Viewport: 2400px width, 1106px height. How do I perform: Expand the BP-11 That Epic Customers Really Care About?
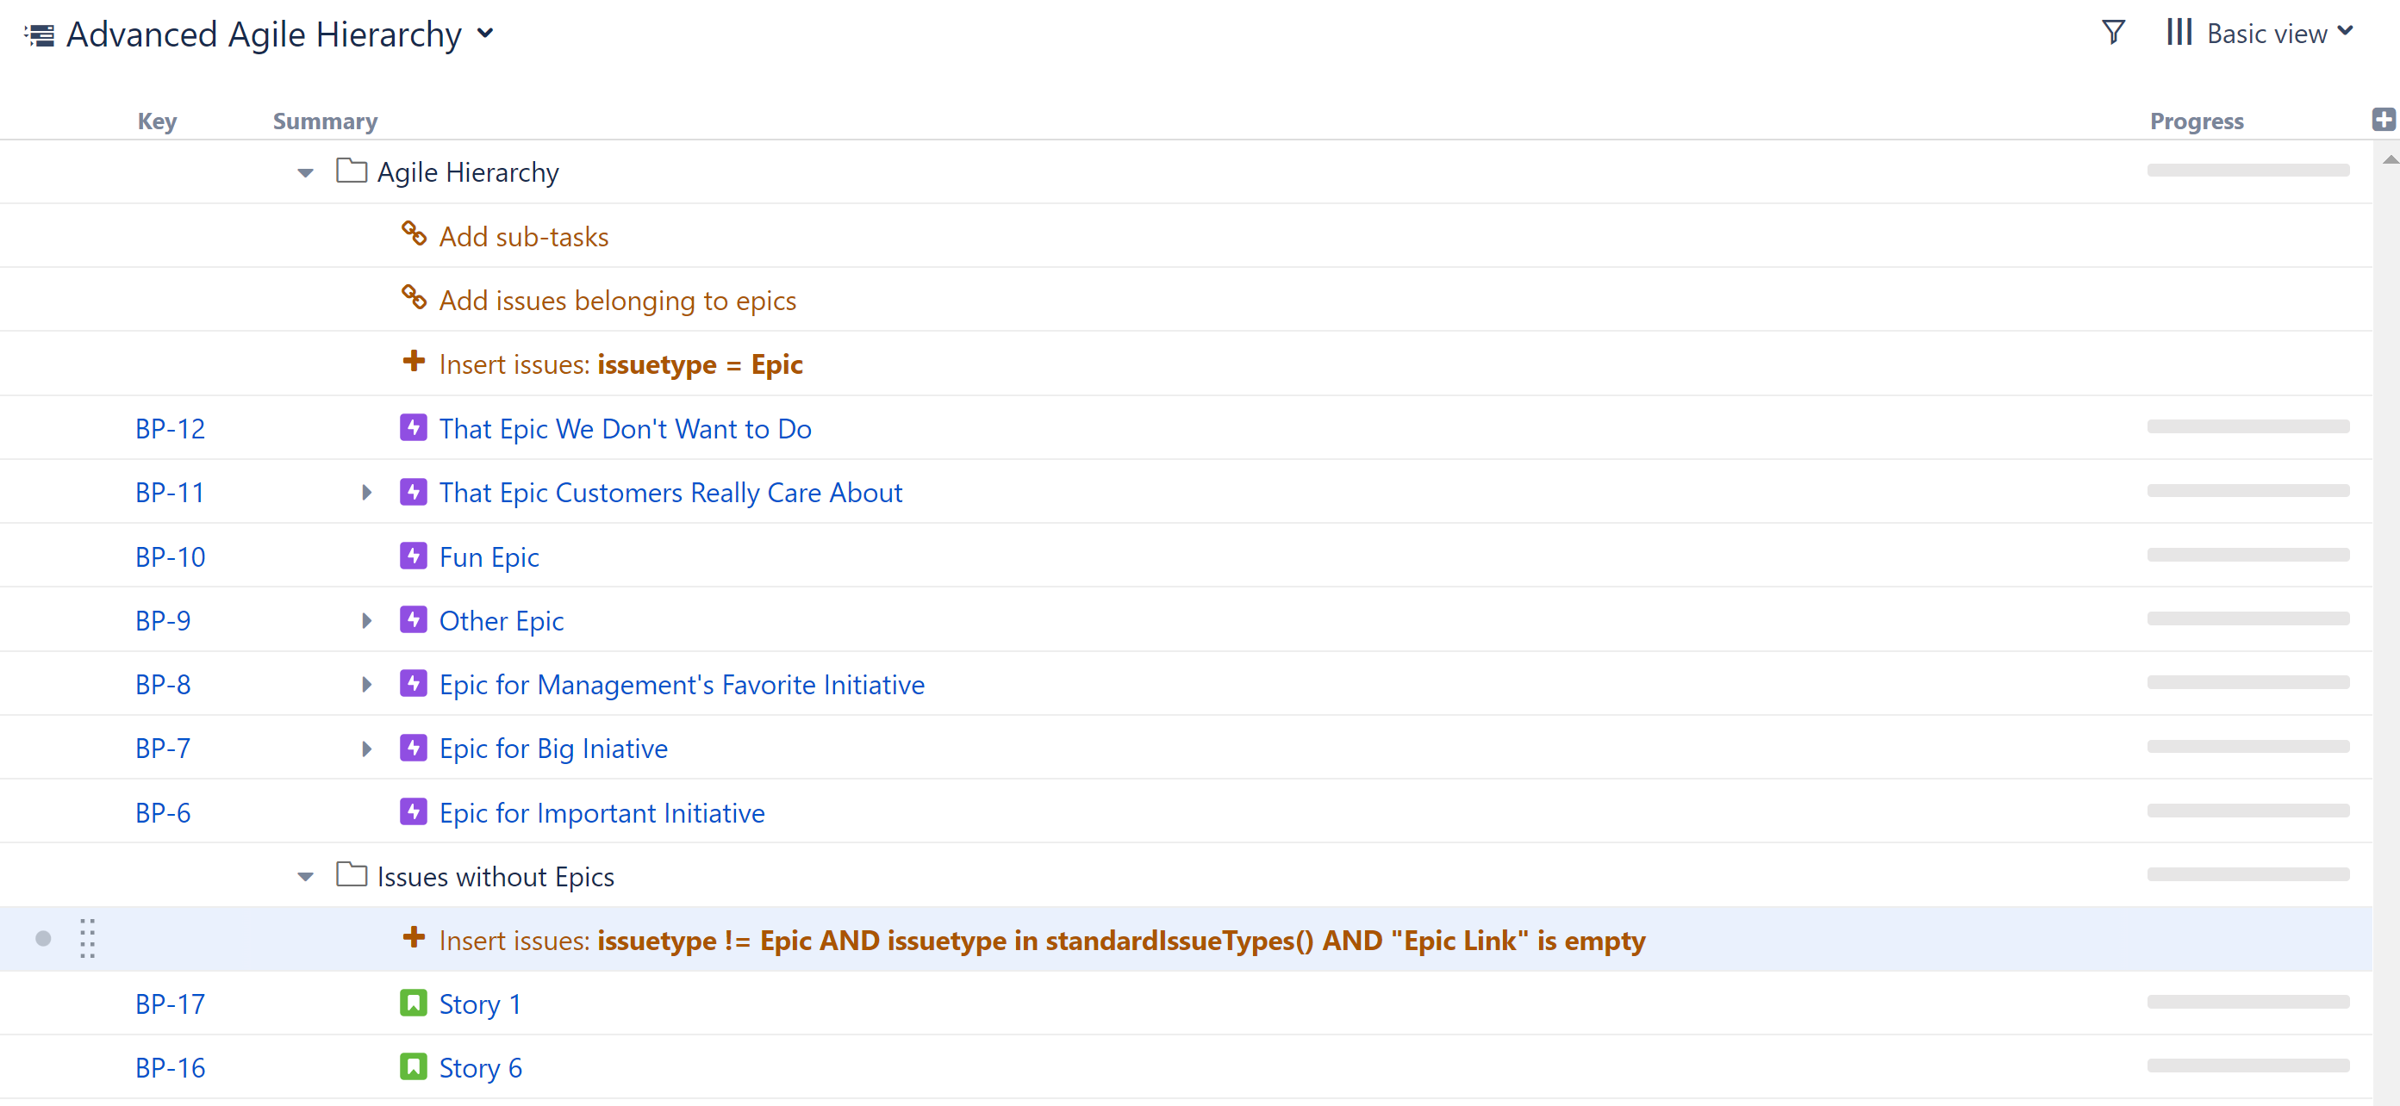coord(367,493)
